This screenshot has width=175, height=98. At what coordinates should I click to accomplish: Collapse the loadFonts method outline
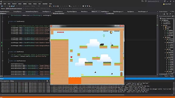coord(3,52)
